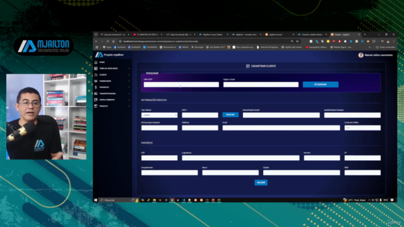The width and height of the screenshot is (404, 227).
Task: Click the Buscar button beside CNPJ
Action: point(230,115)
